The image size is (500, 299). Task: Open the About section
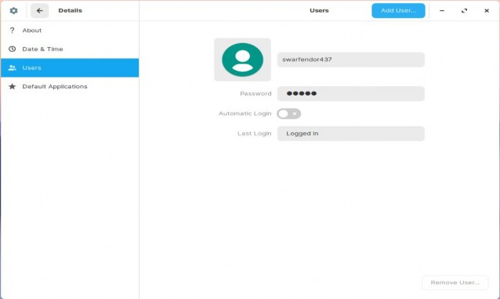[x=70, y=31]
